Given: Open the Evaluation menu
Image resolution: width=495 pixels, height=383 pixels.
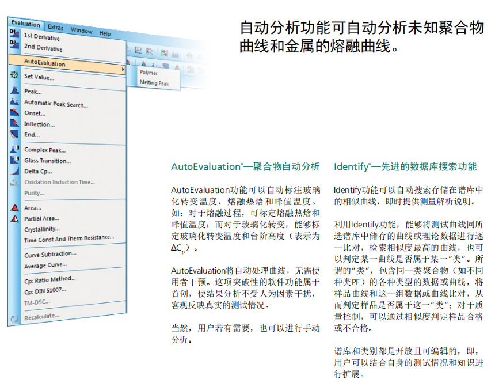Looking at the screenshot, I should coord(25,24).
